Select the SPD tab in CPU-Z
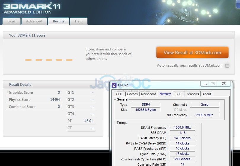Screen dimensions: 240x166 click(178, 94)
